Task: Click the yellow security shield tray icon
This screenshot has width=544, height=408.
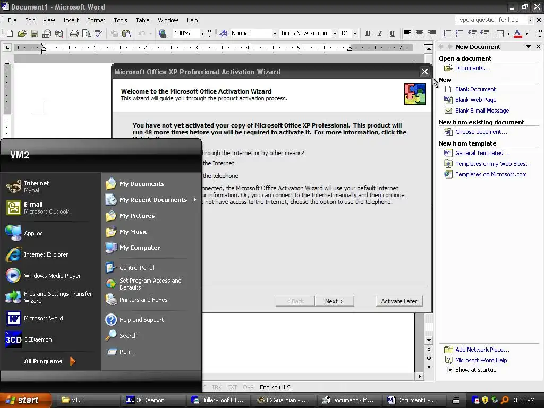Action: pyautogui.click(x=485, y=400)
